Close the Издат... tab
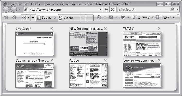Screen dimensions: 182x96 (55, 18)
